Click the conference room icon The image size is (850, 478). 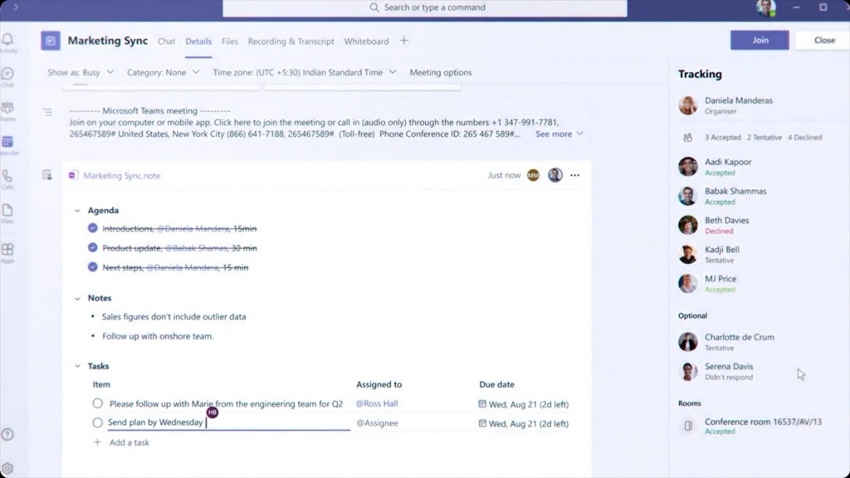(688, 426)
